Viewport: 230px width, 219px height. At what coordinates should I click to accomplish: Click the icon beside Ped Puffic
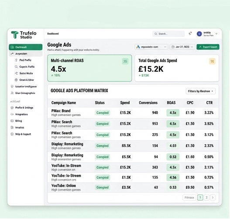[x=16, y=60]
